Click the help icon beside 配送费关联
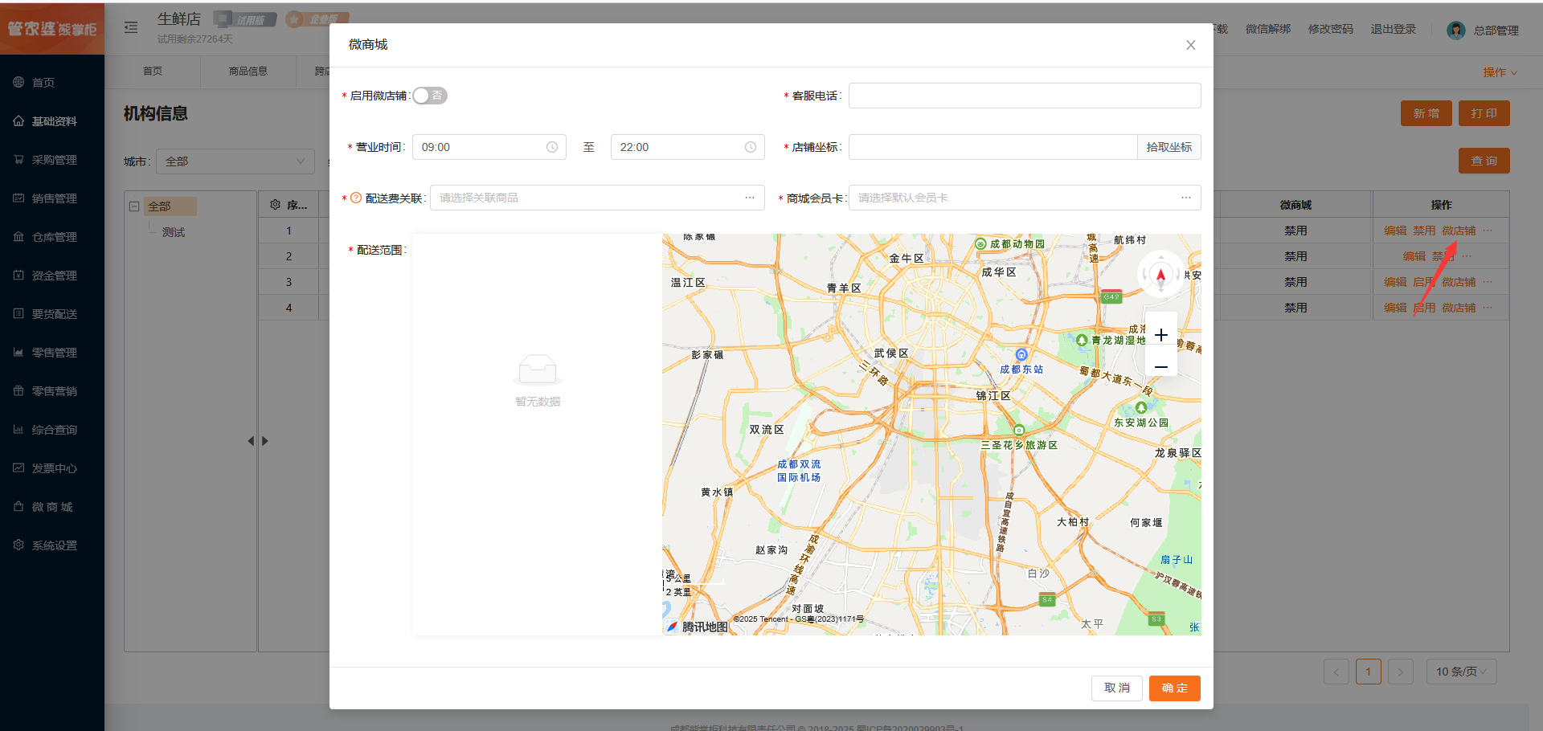This screenshot has height=731, width=1543. coord(356,198)
